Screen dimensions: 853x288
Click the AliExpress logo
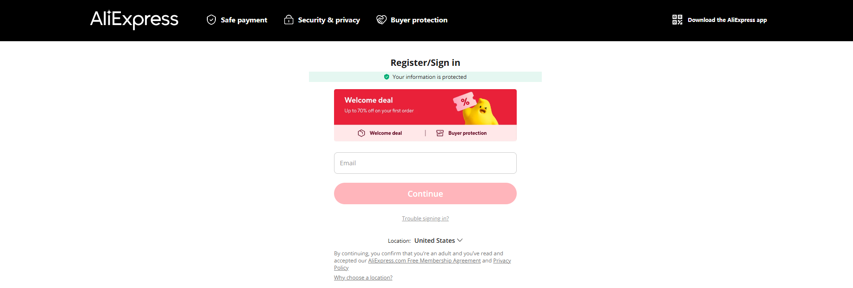134,20
